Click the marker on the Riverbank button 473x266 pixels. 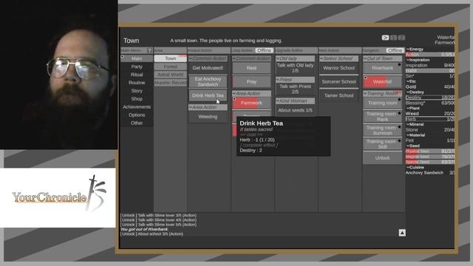coord(399,64)
